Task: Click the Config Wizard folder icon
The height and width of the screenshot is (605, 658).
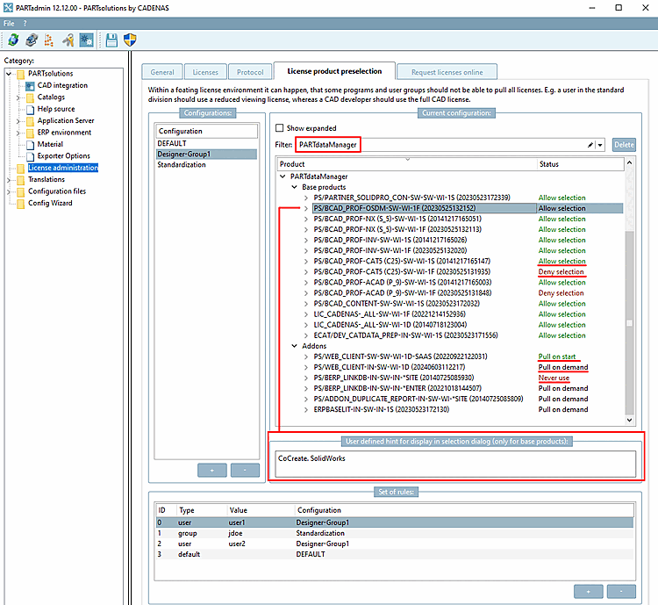Action: (21, 204)
